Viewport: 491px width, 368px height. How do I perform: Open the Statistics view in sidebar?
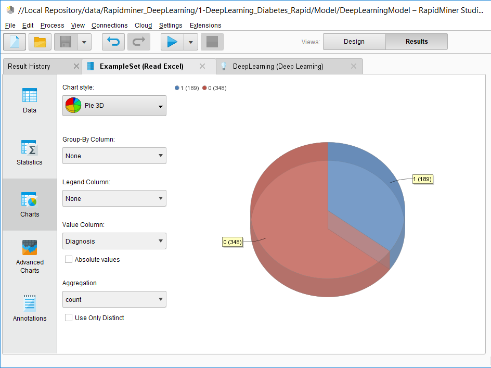pos(30,153)
